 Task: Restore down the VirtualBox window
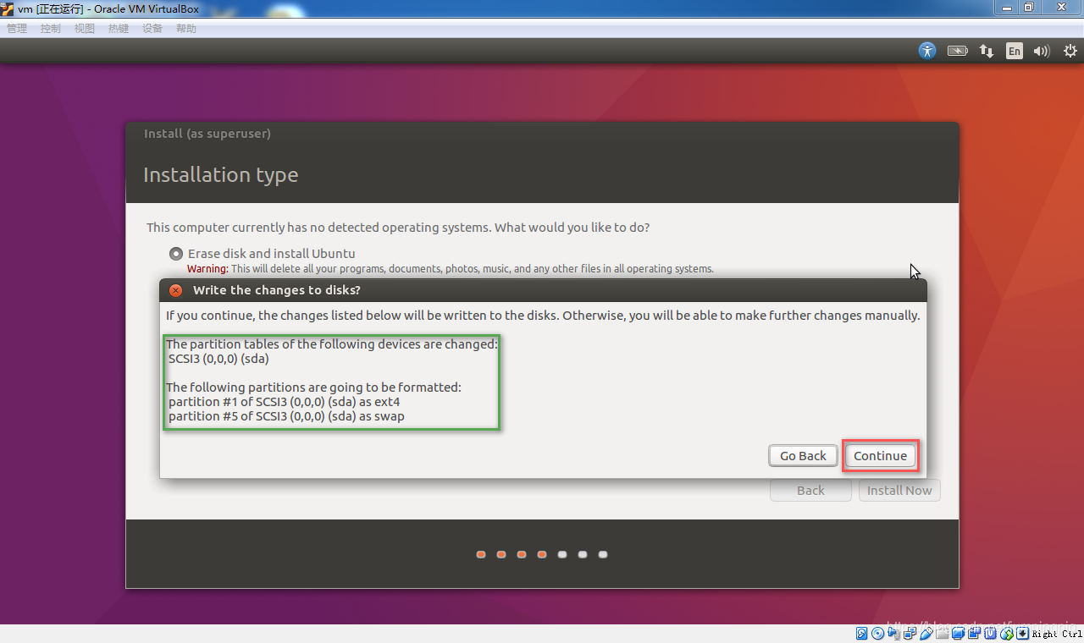(1028, 7)
